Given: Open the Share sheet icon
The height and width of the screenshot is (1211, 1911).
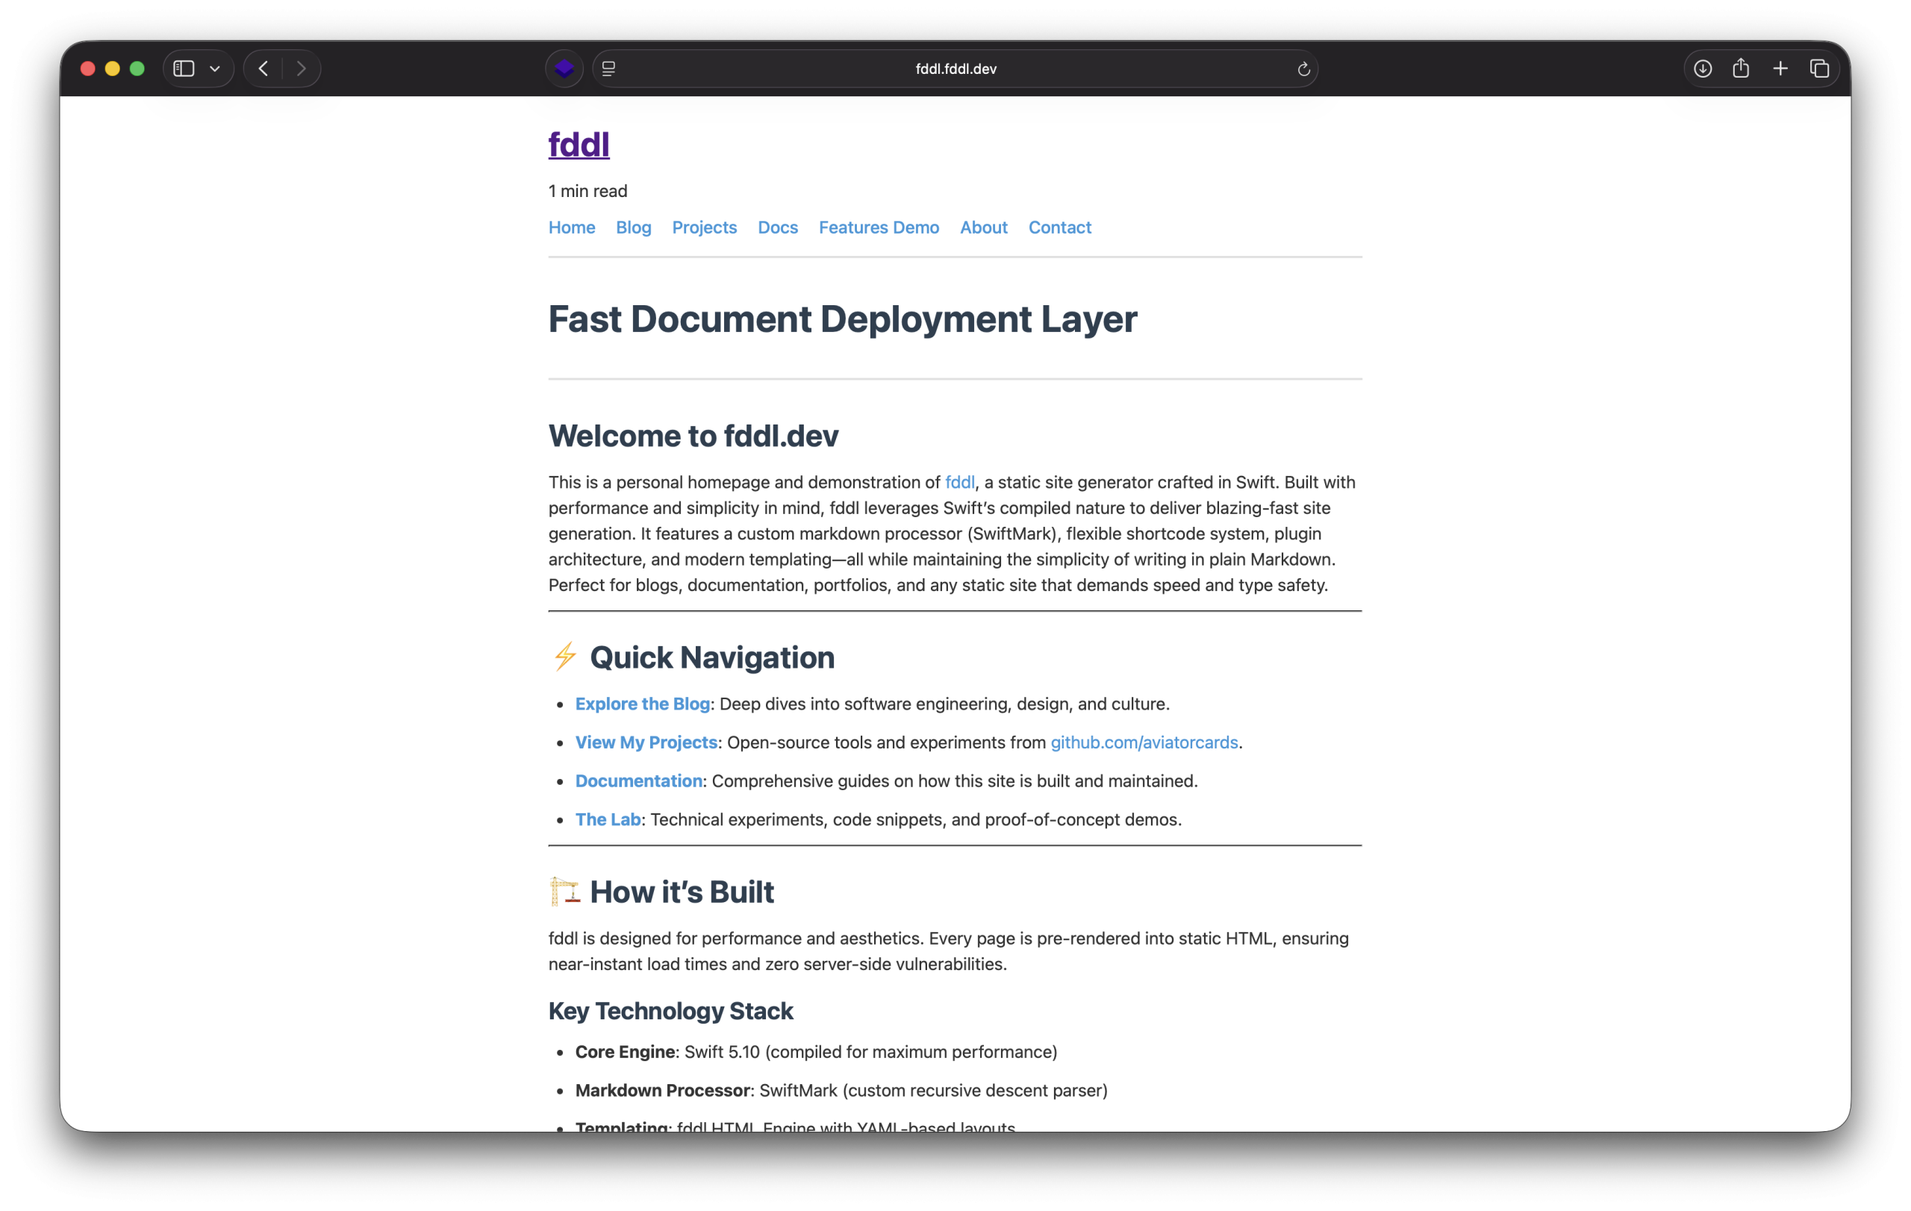Looking at the screenshot, I should [1741, 68].
